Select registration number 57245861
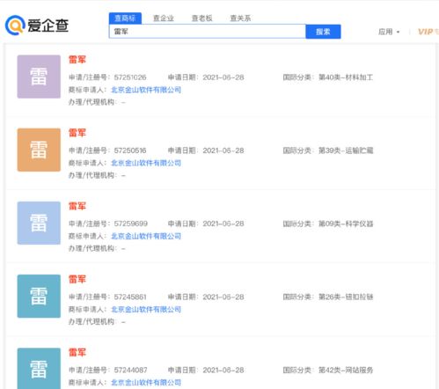 (130, 297)
